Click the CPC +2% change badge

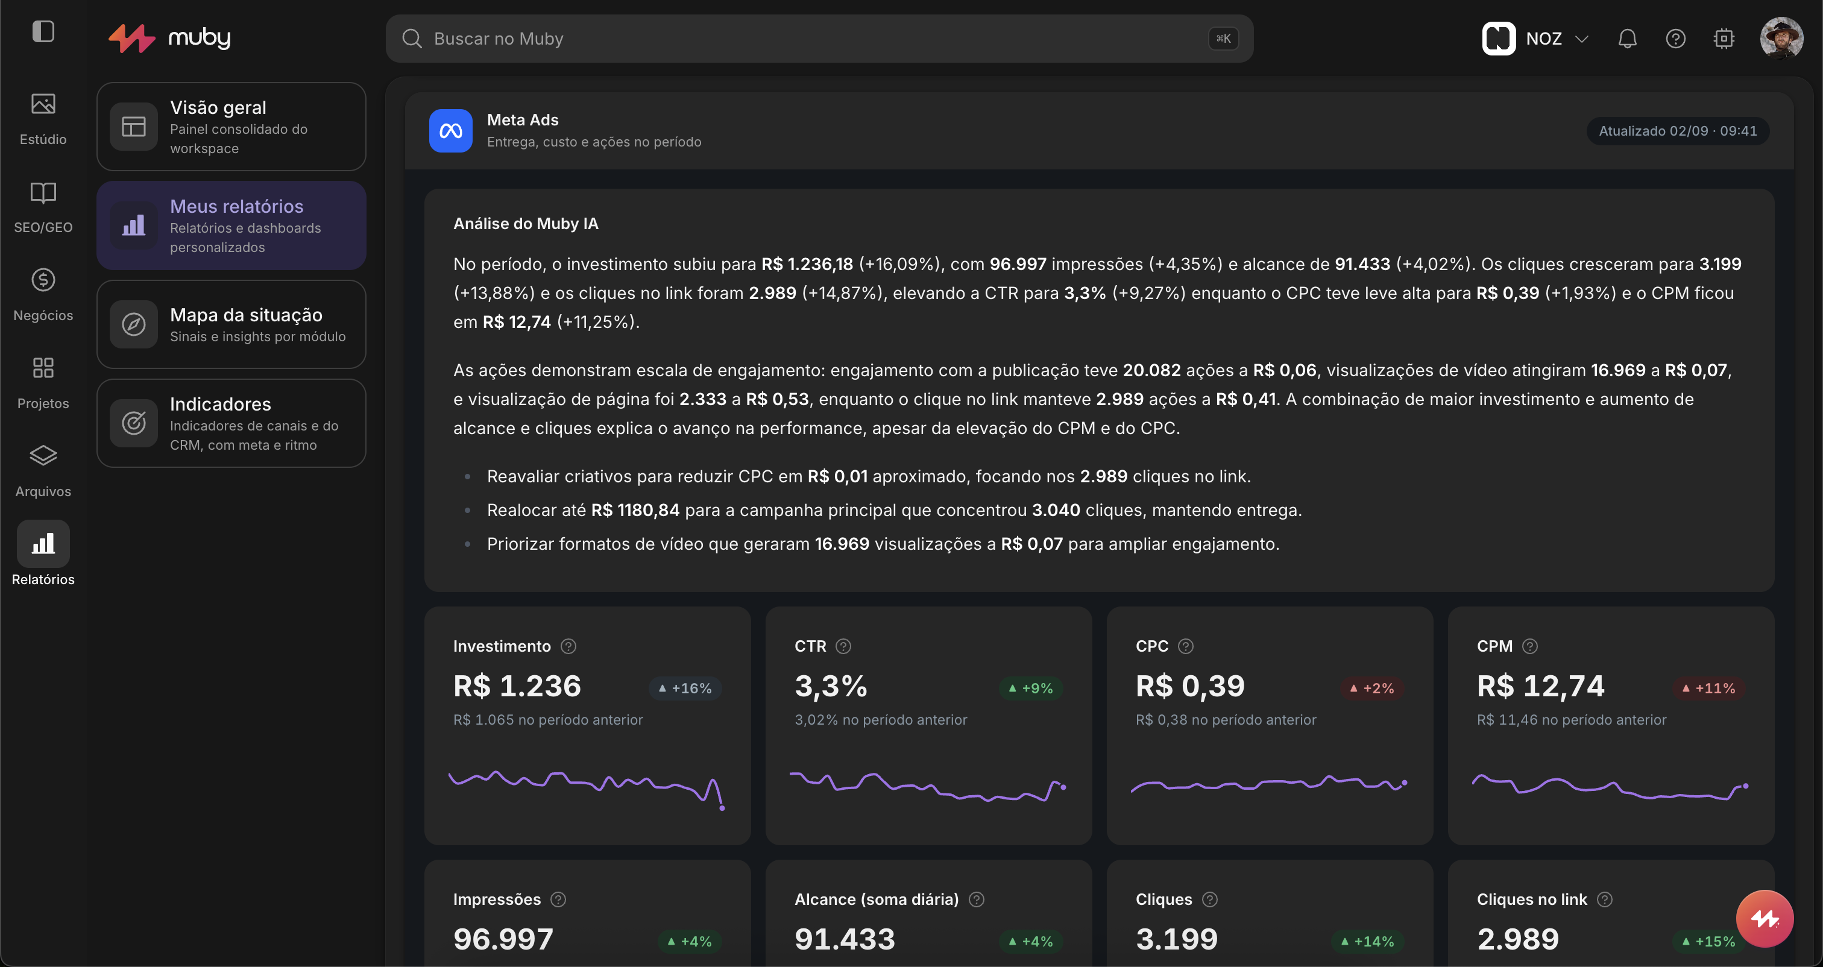tap(1371, 688)
